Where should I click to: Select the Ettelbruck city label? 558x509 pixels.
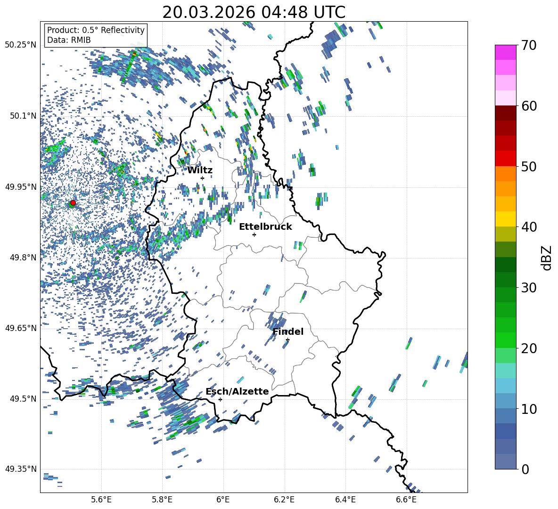tap(265, 227)
